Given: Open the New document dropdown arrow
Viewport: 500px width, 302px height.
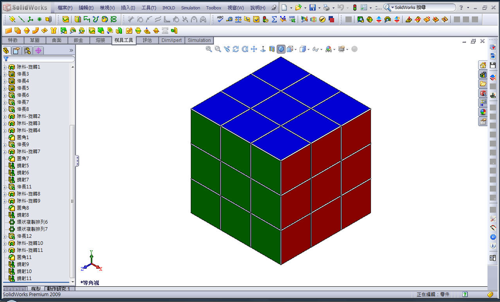Looking at the screenshot, I should click(291, 8).
